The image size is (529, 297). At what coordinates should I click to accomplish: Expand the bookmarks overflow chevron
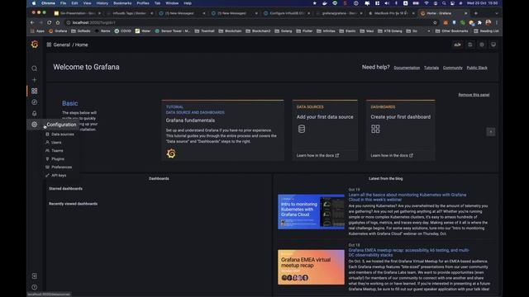[429, 31]
